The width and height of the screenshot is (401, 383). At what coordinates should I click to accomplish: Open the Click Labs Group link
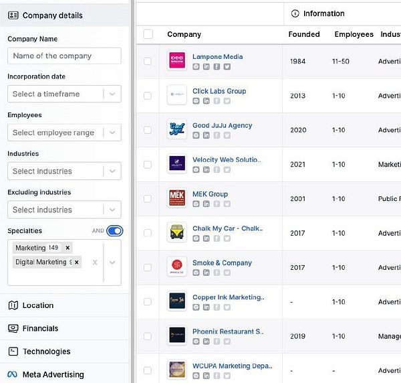219,91
